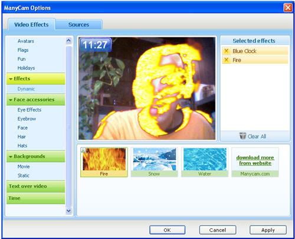The image size is (295, 239).
Task: Switch to the Sources tab
Action: coord(78,25)
